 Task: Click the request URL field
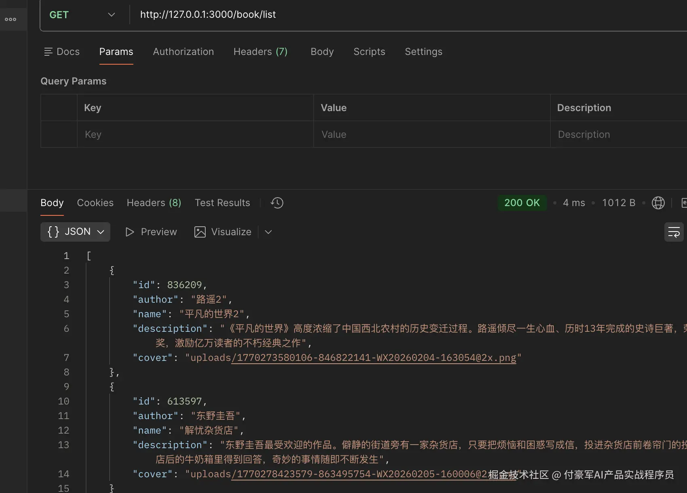[408, 15]
